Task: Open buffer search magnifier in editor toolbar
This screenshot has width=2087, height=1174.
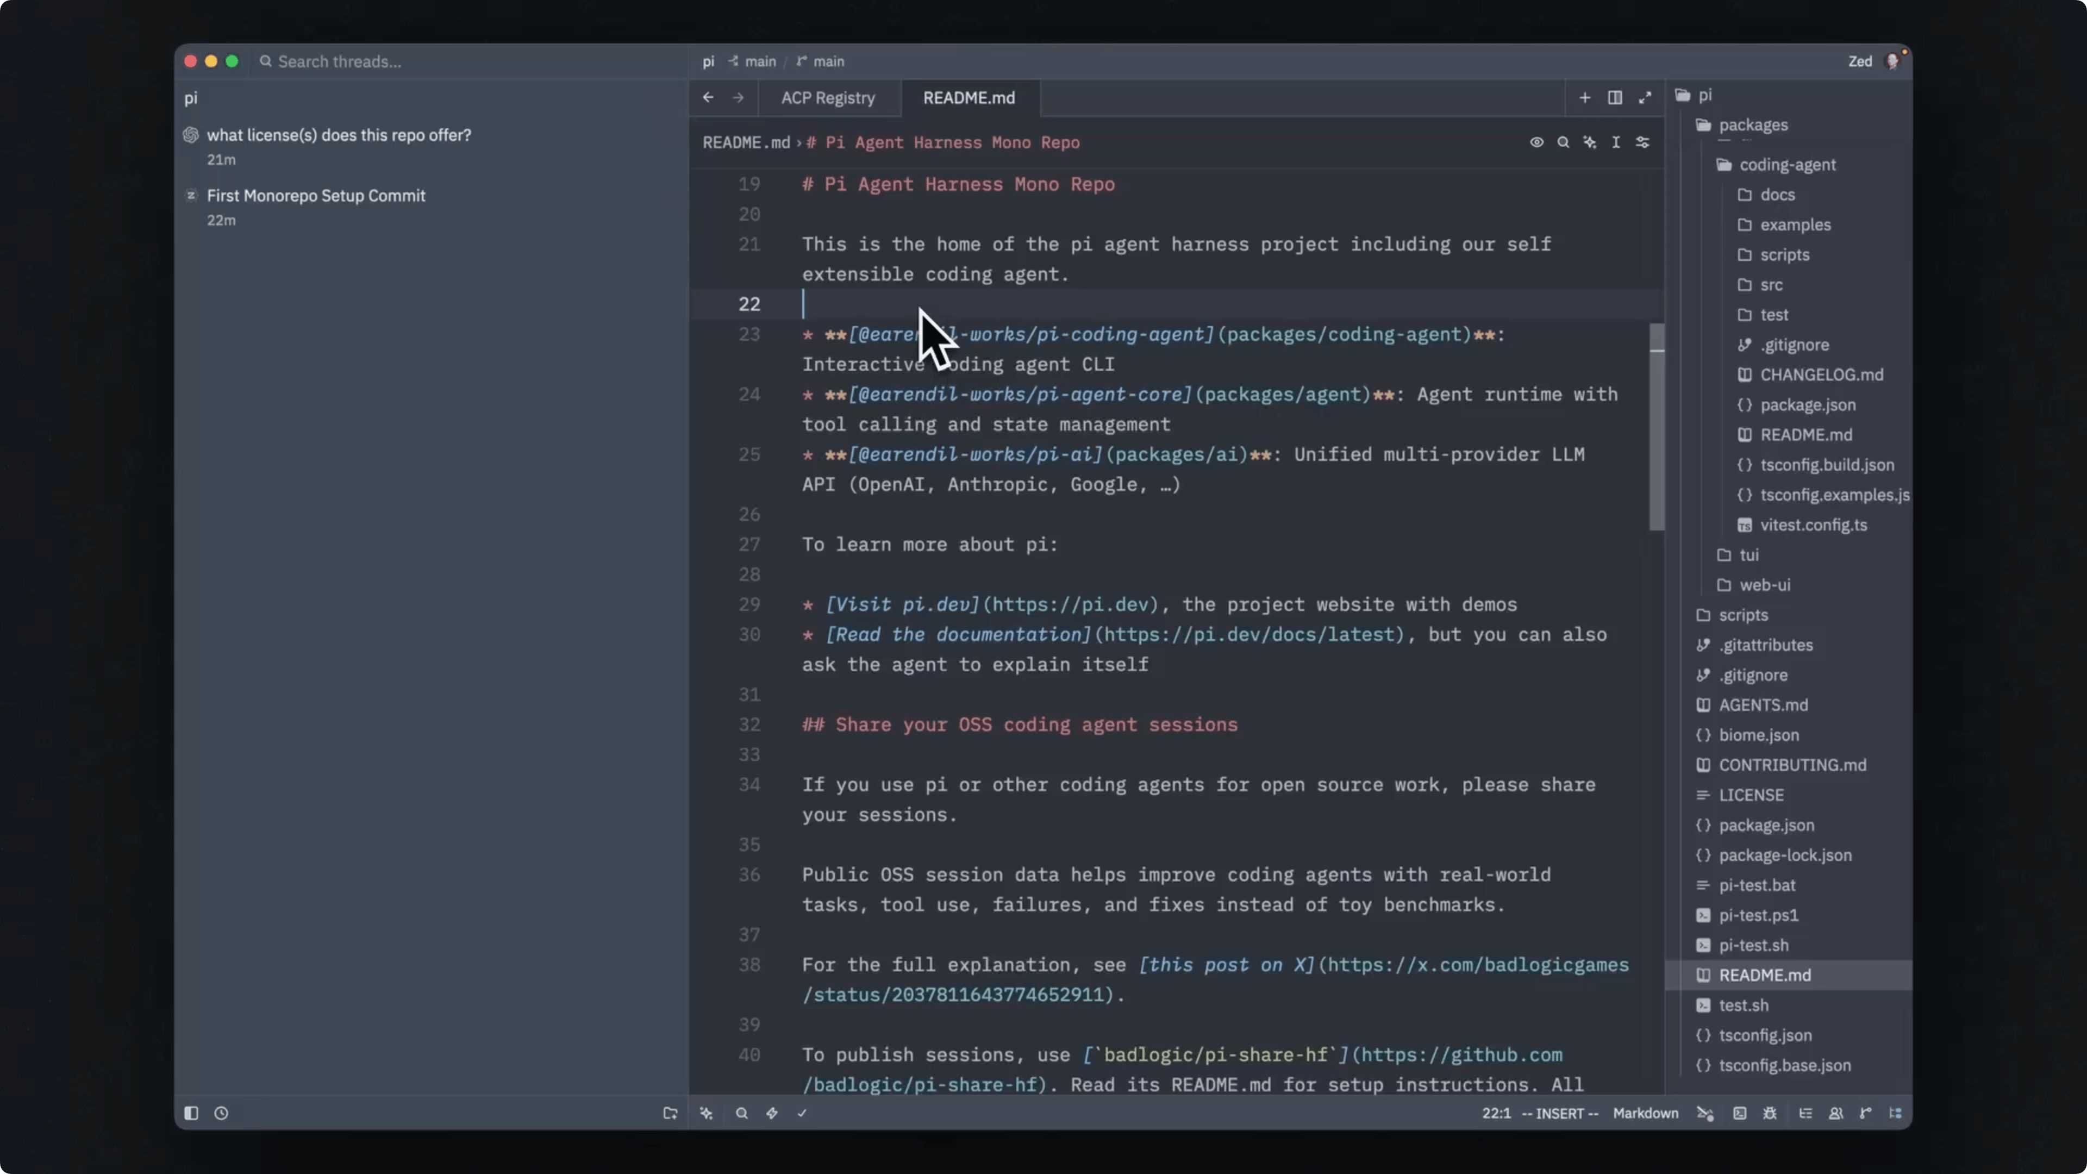Action: [1563, 142]
